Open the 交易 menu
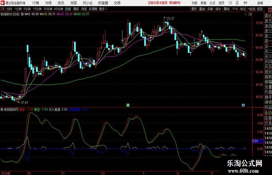The image size is (272, 175). (x=117, y=3)
